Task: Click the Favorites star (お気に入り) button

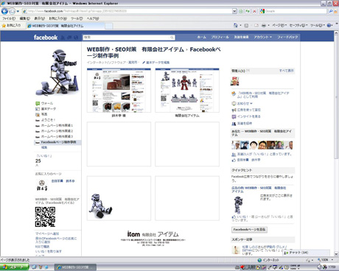Action: click(x=11, y=25)
